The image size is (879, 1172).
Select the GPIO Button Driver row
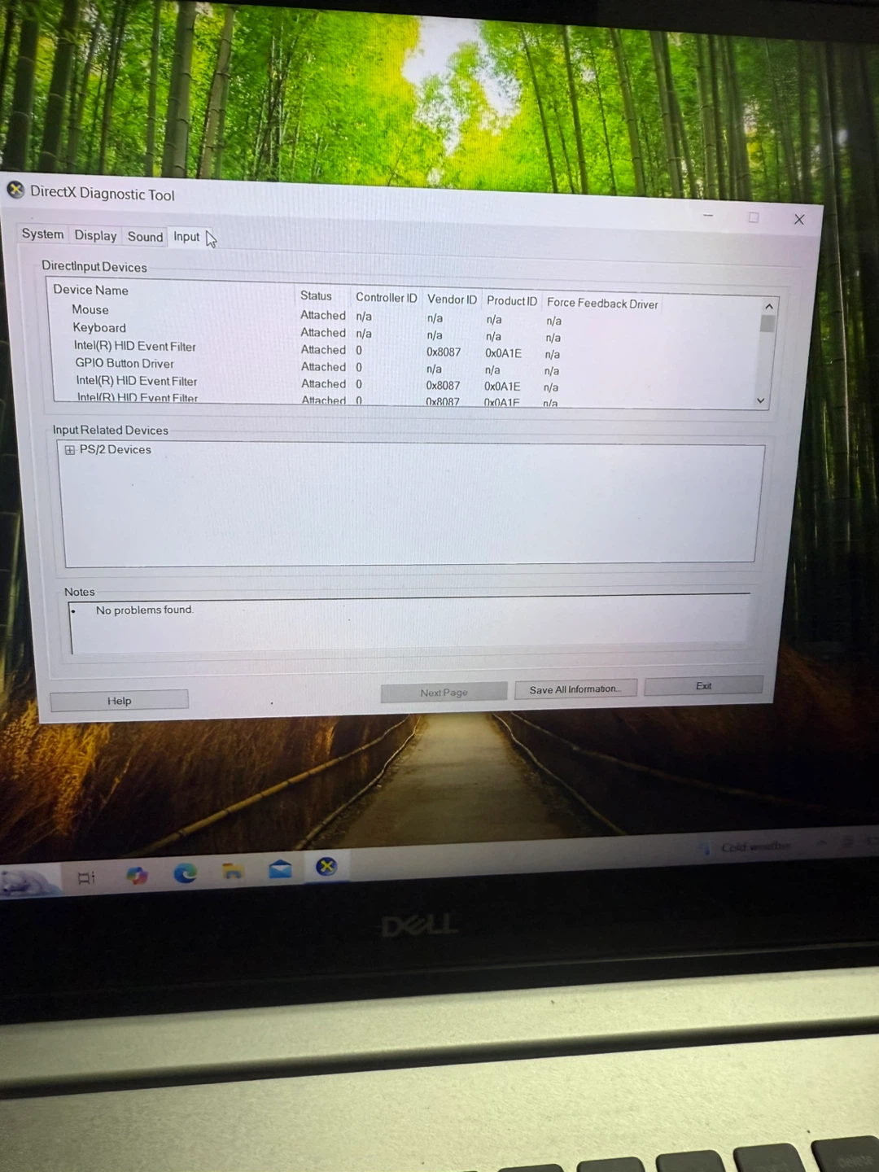(125, 364)
